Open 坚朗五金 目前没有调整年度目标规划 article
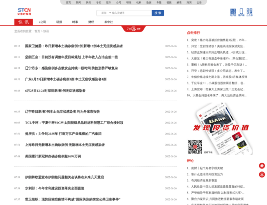This screenshot has height=205, width=267. click(71, 57)
